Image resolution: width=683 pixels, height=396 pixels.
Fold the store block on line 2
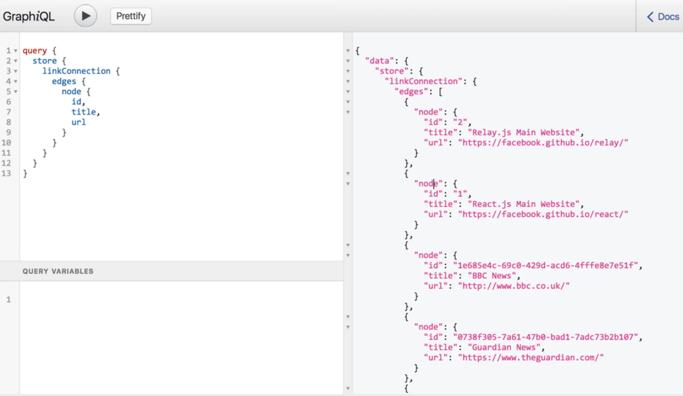(15, 61)
